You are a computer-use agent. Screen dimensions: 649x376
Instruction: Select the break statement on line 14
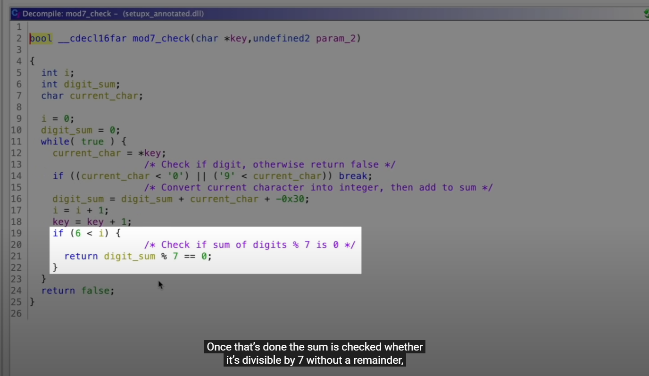[x=355, y=176]
